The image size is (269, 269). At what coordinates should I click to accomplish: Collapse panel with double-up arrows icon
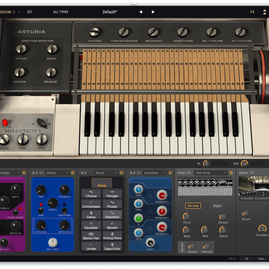tap(265, 12)
